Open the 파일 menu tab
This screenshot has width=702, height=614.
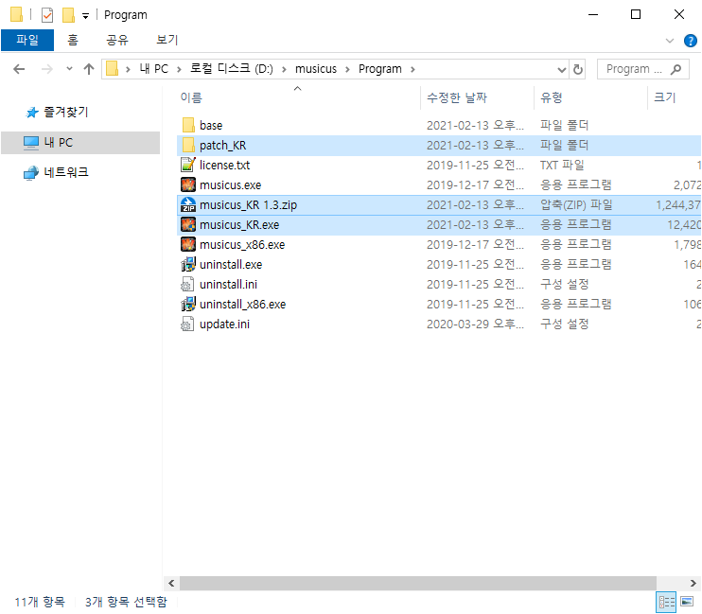click(x=27, y=41)
